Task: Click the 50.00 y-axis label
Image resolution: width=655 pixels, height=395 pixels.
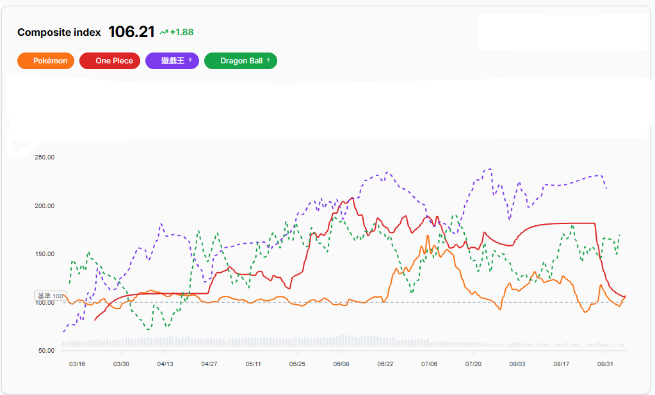Action: click(46, 351)
